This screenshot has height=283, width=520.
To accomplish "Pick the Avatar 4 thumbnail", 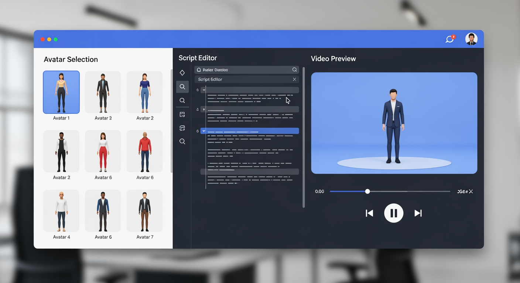I will pos(61,211).
